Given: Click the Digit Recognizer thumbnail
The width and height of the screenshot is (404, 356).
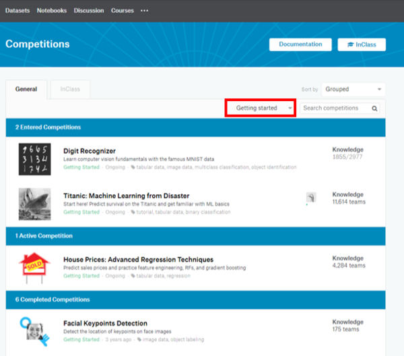Looking at the screenshot, I should (x=35, y=159).
